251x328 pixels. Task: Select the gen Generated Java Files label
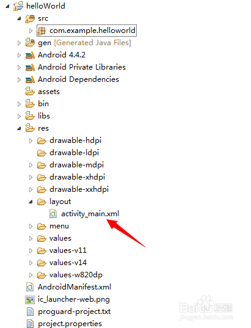click(x=84, y=43)
